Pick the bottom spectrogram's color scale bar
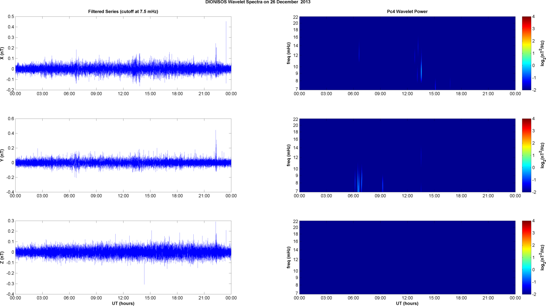This screenshot has height=306, width=546. [526, 257]
